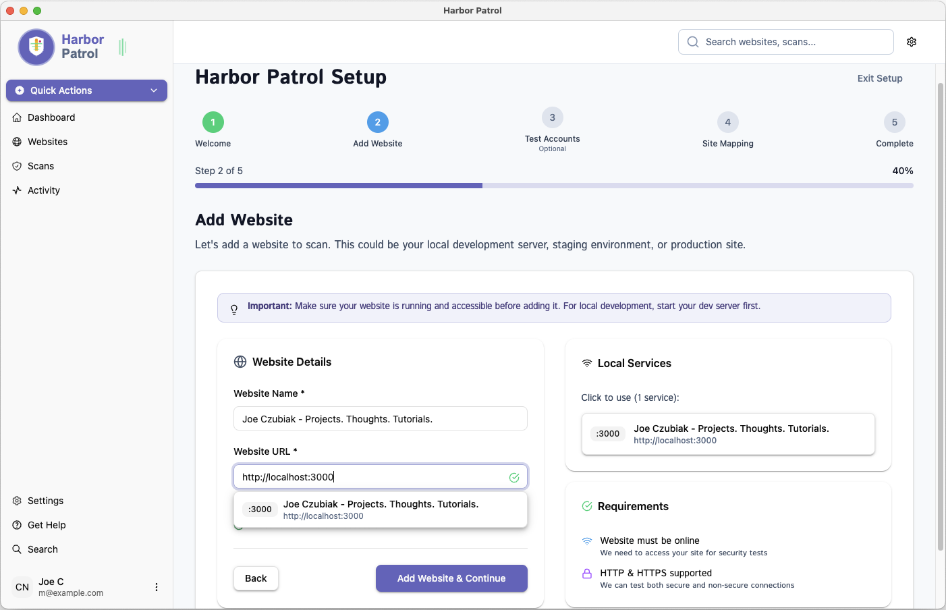Click the lightbulb icon in the Important banner

[x=233, y=308]
